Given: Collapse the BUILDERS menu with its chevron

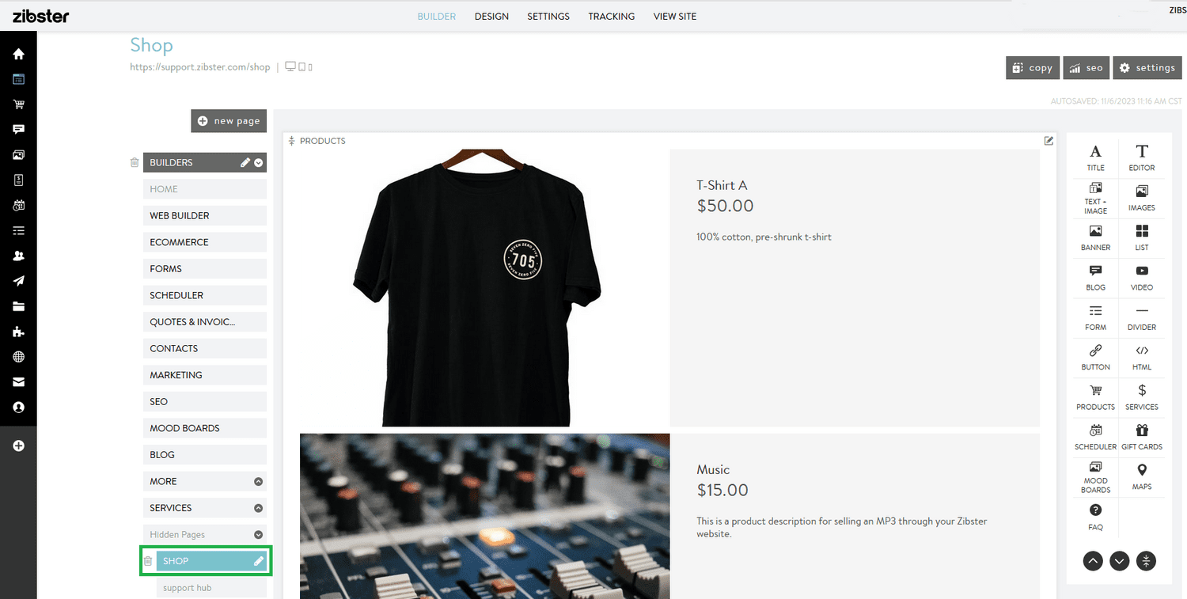Looking at the screenshot, I should click(258, 163).
